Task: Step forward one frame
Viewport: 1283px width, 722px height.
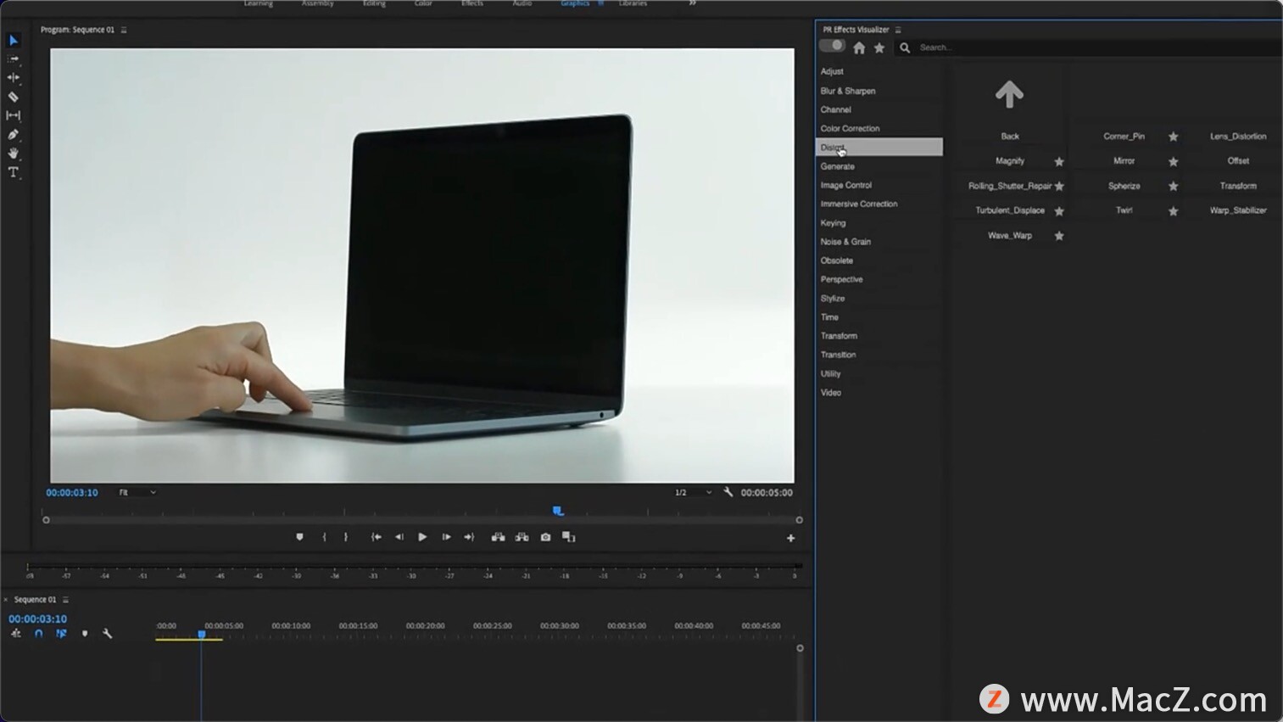Action: coord(446,537)
